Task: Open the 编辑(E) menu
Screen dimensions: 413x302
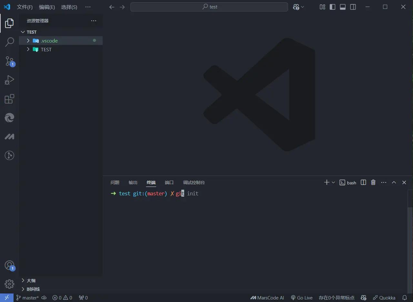Action: click(x=47, y=7)
